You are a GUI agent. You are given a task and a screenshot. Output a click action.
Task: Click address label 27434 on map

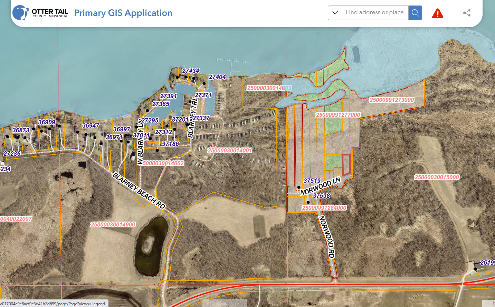[x=191, y=71]
